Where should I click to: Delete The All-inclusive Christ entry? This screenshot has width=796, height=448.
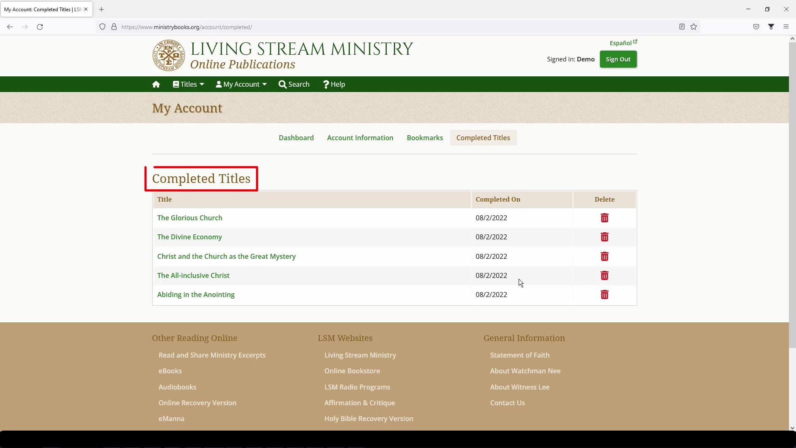click(x=604, y=275)
